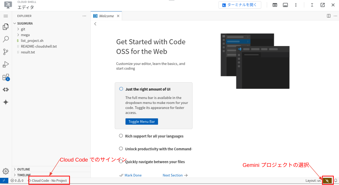Open Cloud Shell in a new window
This screenshot has height=185, width=339.
(323, 5)
